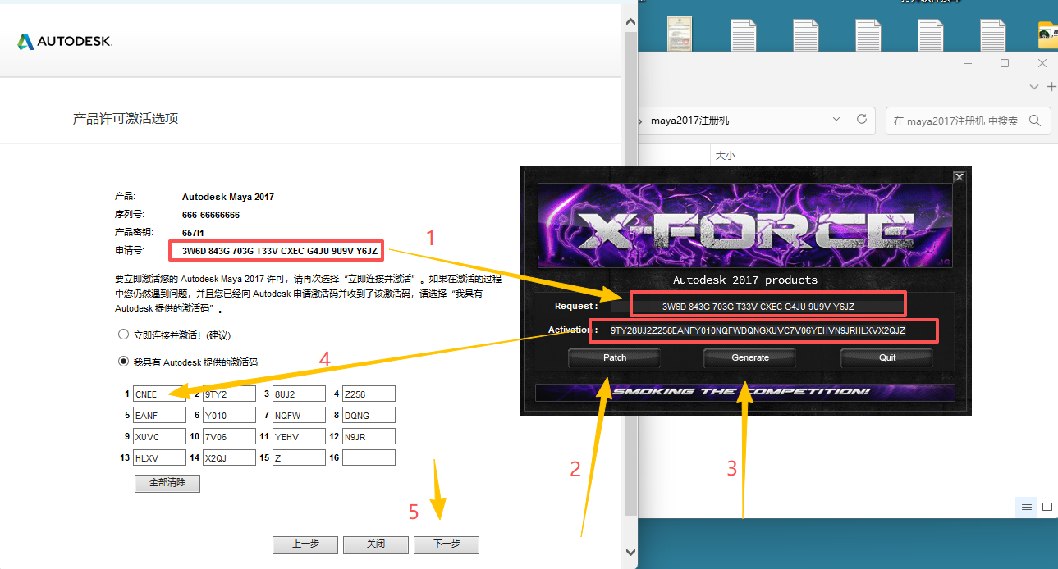Image resolution: width=1058 pixels, height=569 pixels.
Task: Click the Autodesk logo icon
Action: [x=27, y=40]
